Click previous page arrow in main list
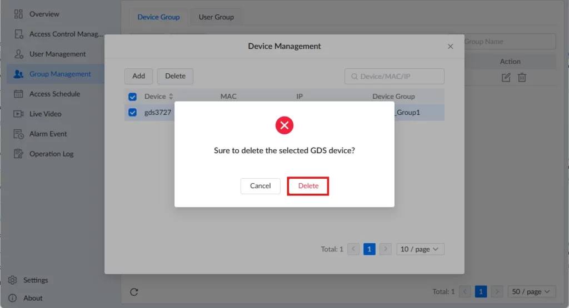This screenshot has width=569, height=308. (465, 292)
